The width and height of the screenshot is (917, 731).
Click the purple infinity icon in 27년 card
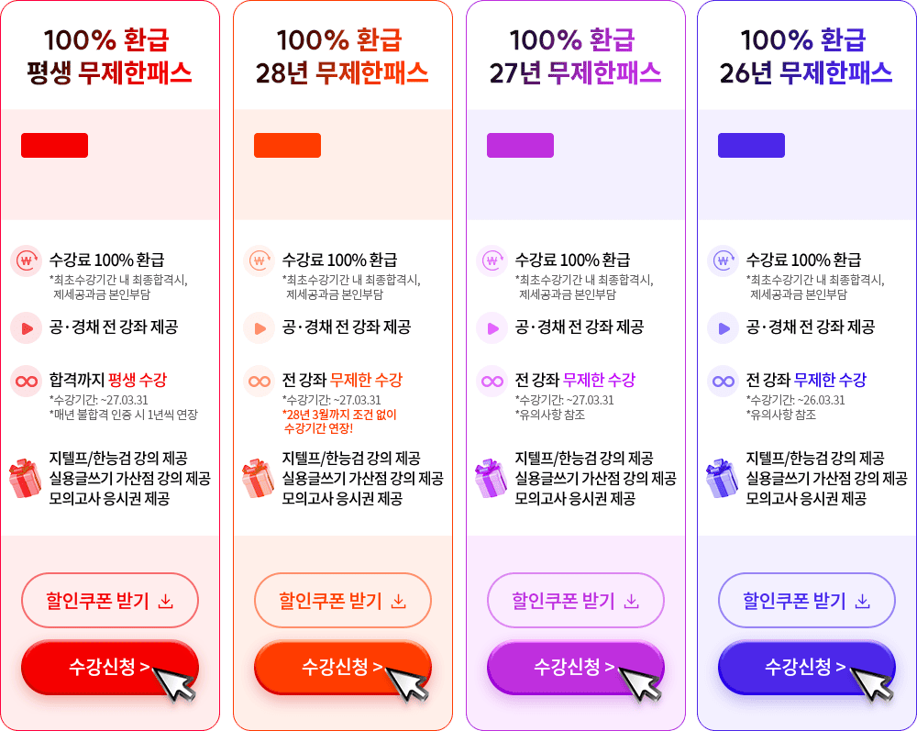(x=492, y=381)
